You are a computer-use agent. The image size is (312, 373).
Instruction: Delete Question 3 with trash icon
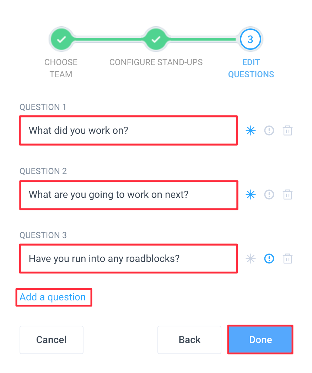click(x=287, y=259)
